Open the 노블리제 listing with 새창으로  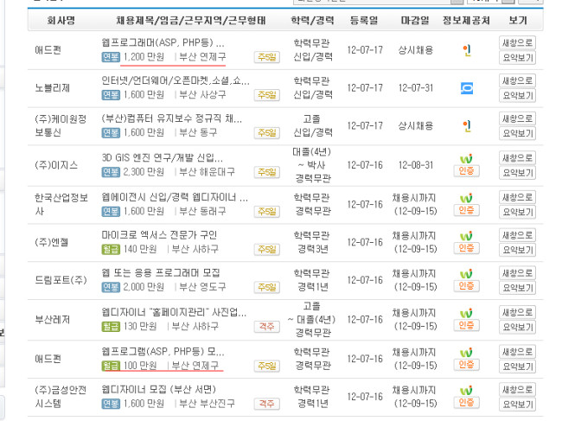(x=517, y=81)
